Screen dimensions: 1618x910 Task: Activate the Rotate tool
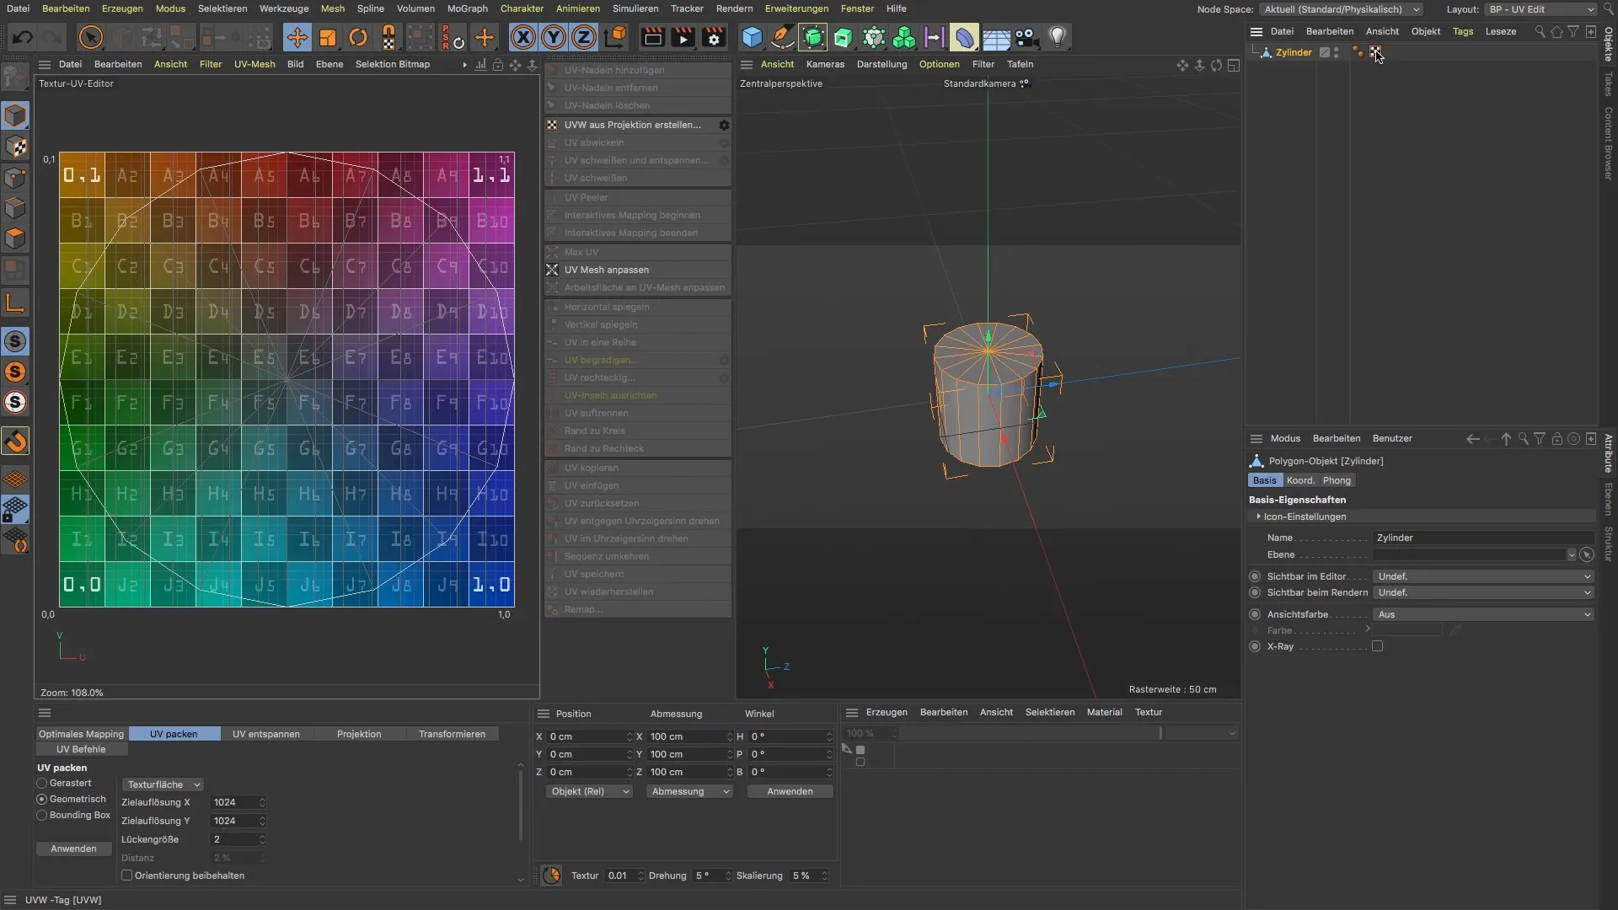(358, 37)
